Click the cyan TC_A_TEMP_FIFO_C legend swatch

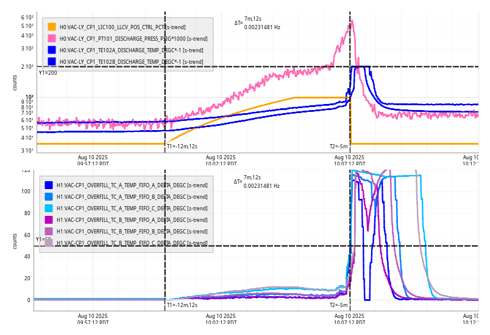click(49, 208)
